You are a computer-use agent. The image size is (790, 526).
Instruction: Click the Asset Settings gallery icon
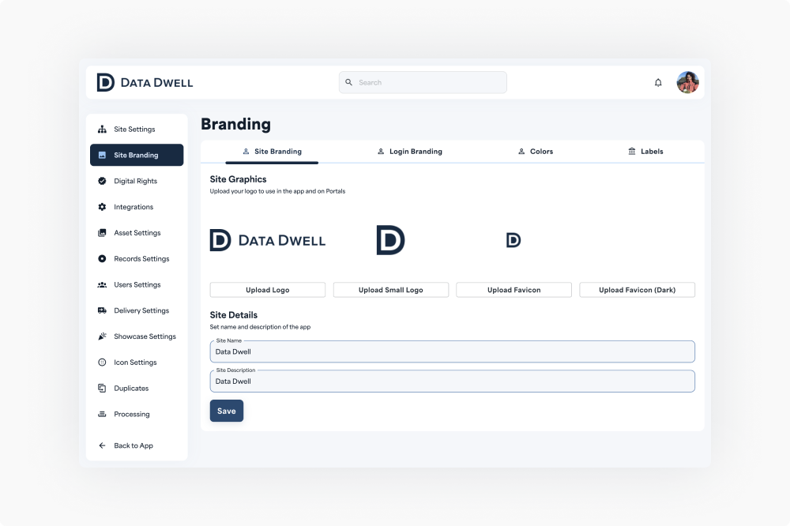tap(102, 233)
